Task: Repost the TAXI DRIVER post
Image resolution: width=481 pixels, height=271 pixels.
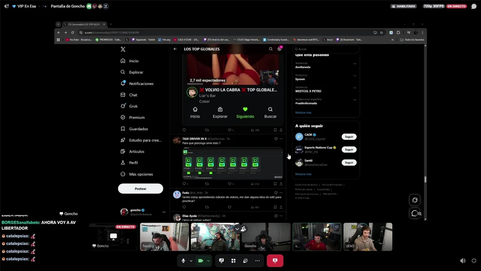Action: (x=207, y=184)
